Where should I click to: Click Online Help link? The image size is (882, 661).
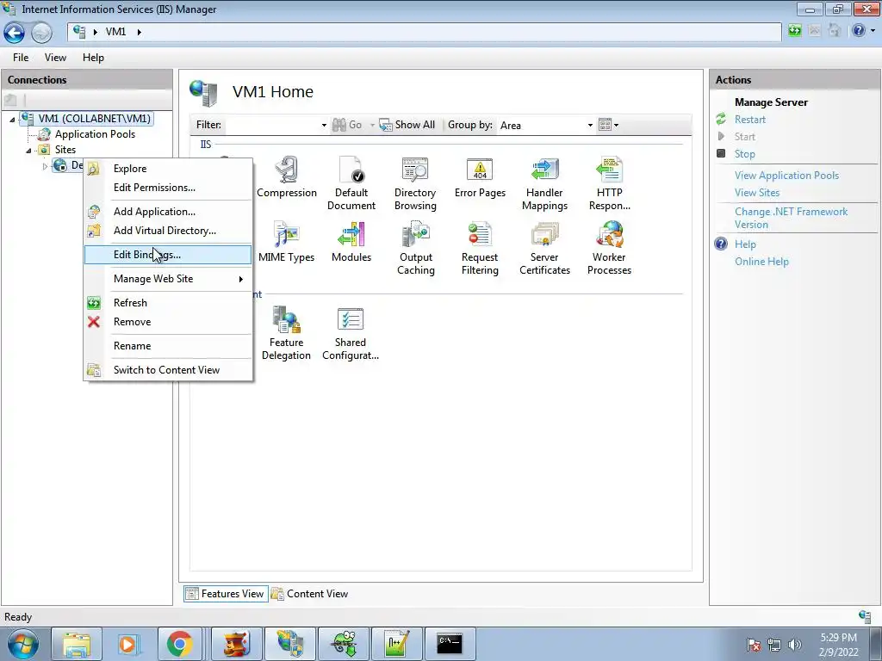click(761, 262)
